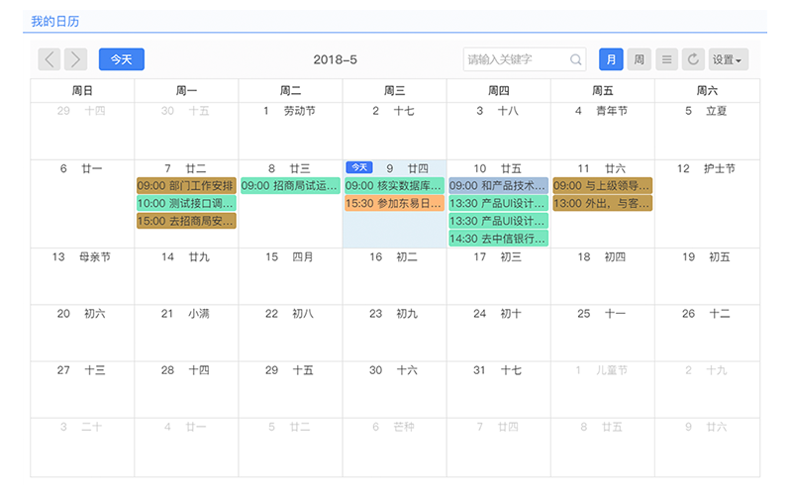Select week view 周 button
The height and width of the screenshot is (495, 792).
click(640, 59)
